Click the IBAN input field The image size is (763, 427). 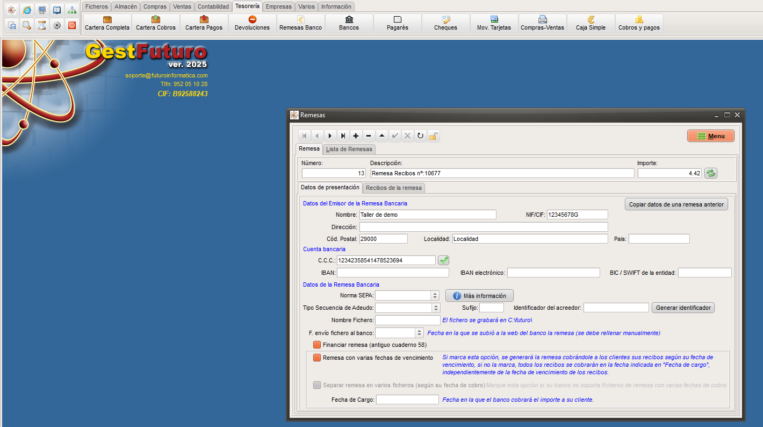(x=393, y=273)
